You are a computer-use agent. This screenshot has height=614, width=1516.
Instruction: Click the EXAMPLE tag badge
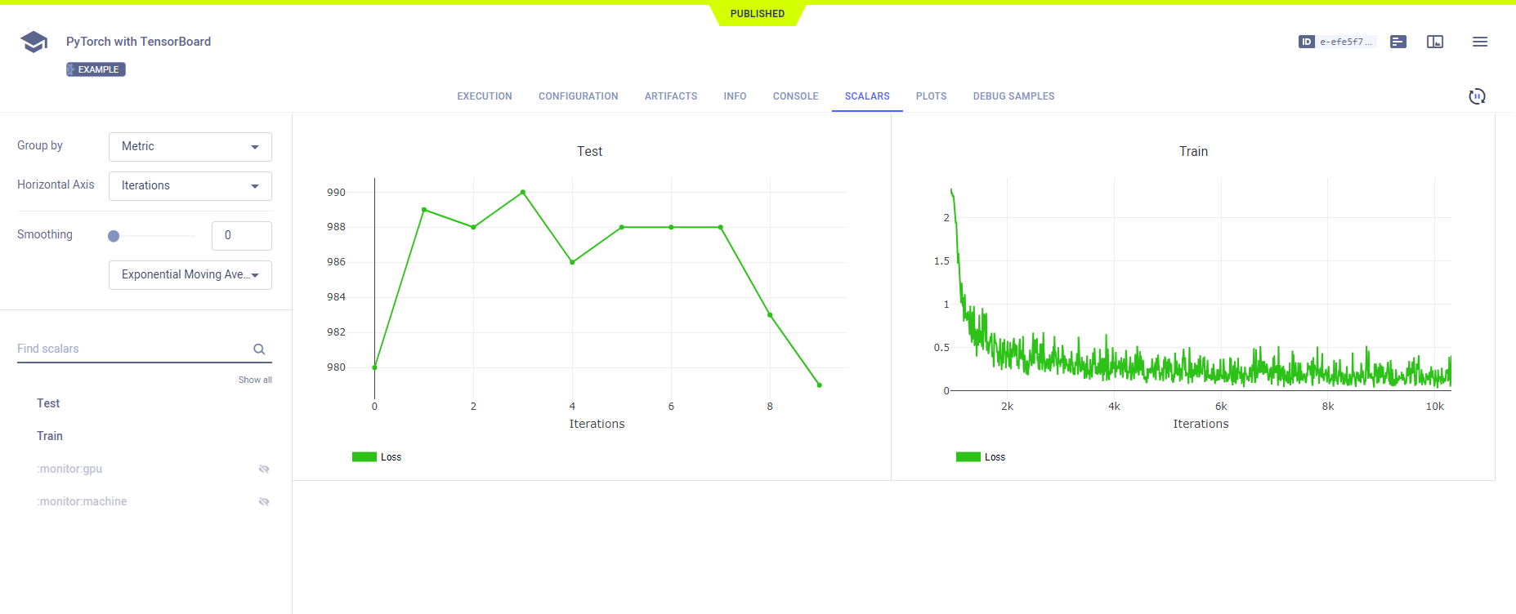click(x=96, y=69)
